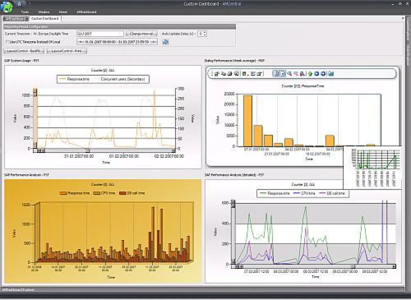Expand the LayoutControl - BestFit dropdown
Image resolution: width=411 pixels, height=300 pixels.
point(41,50)
